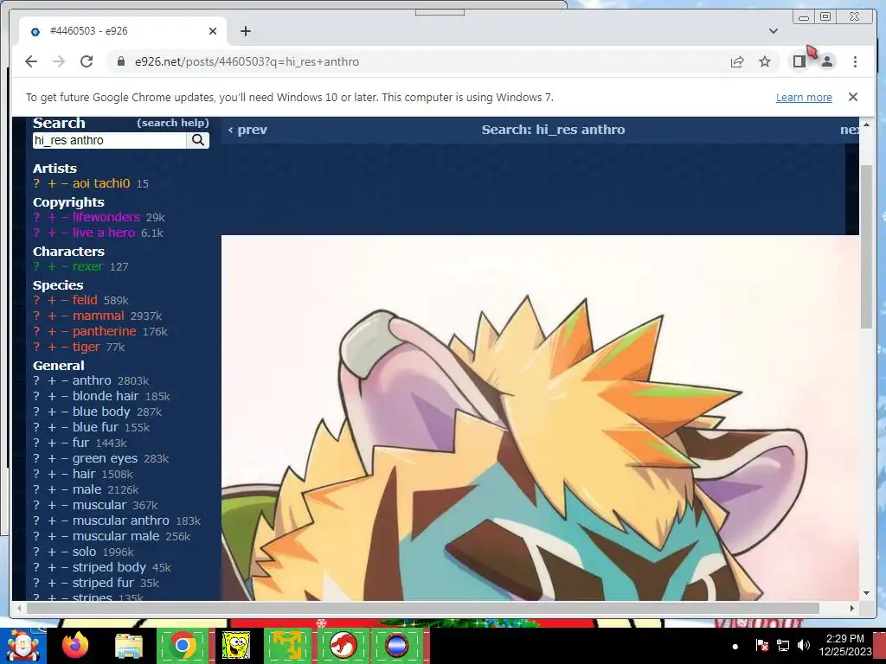Open wiki question mark for tiger
886x664 pixels.
[x=36, y=347]
